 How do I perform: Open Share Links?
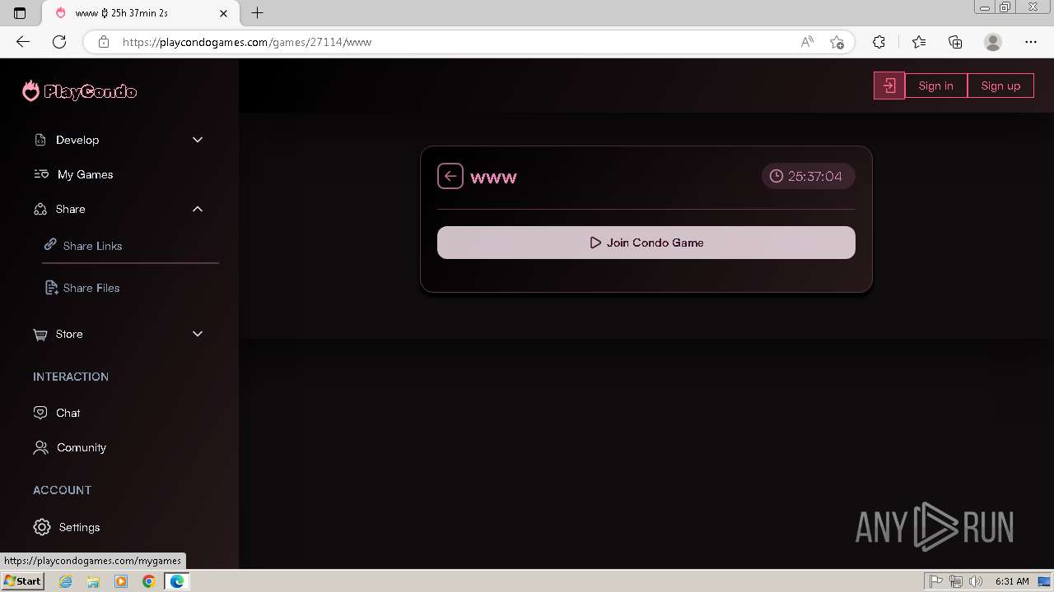(x=92, y=246)
